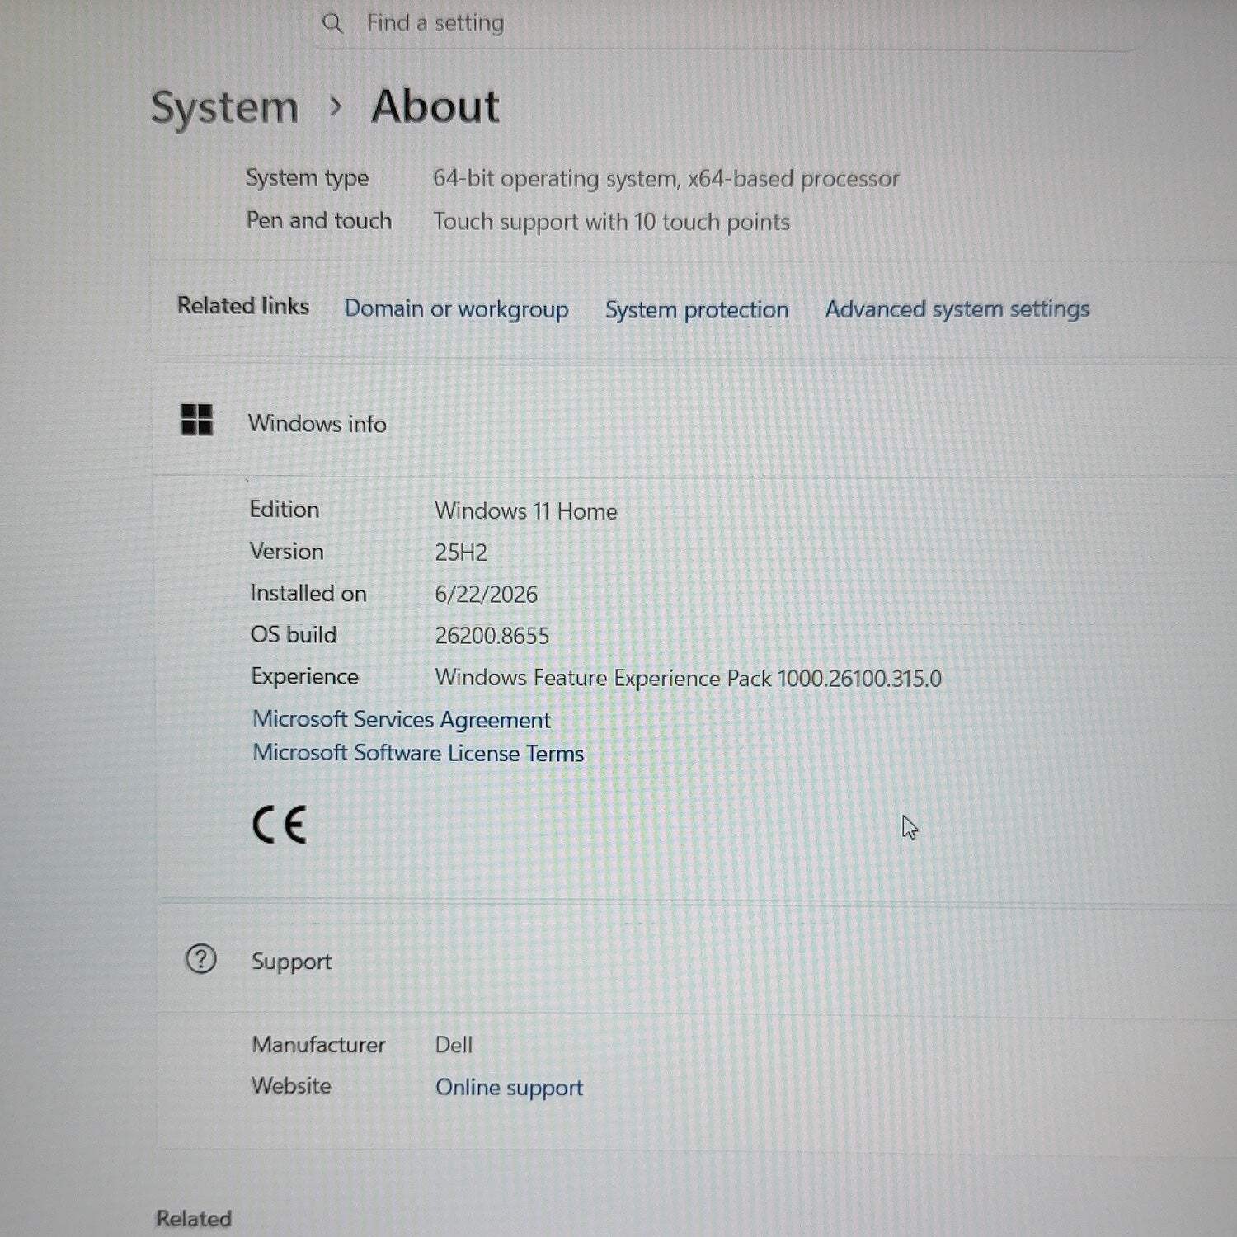
Task: Click the Edition label
Action: (x=285, y=510)
